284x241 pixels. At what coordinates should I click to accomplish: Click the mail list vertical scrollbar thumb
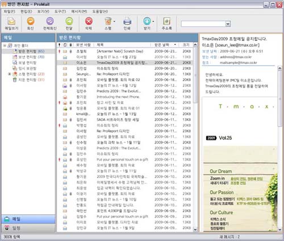pyautogui.click(x=195, y=75)
